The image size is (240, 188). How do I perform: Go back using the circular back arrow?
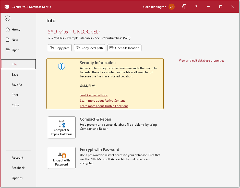click(x=7, y=18)
